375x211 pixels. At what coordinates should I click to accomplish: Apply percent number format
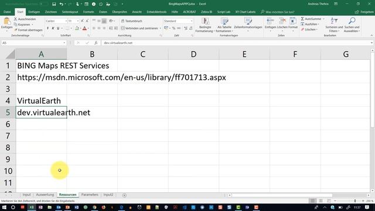pyautogui.click(x=174, y=28)
